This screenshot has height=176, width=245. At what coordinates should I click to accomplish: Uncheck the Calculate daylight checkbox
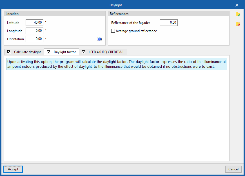point(9,52)
